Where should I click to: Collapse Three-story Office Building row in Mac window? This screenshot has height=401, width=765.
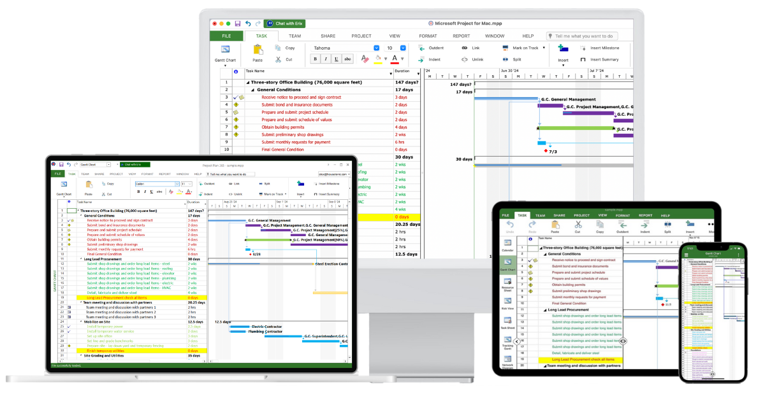point(248,82)
